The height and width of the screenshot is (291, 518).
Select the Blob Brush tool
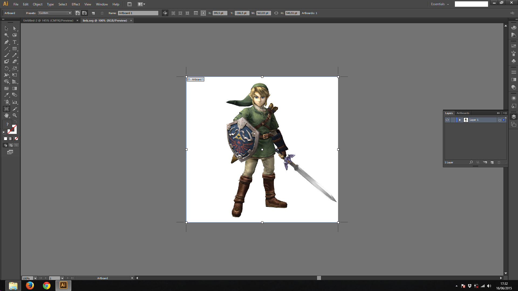pos(6,61)
